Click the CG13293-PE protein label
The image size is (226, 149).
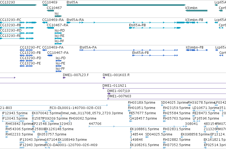coord(31,63)
